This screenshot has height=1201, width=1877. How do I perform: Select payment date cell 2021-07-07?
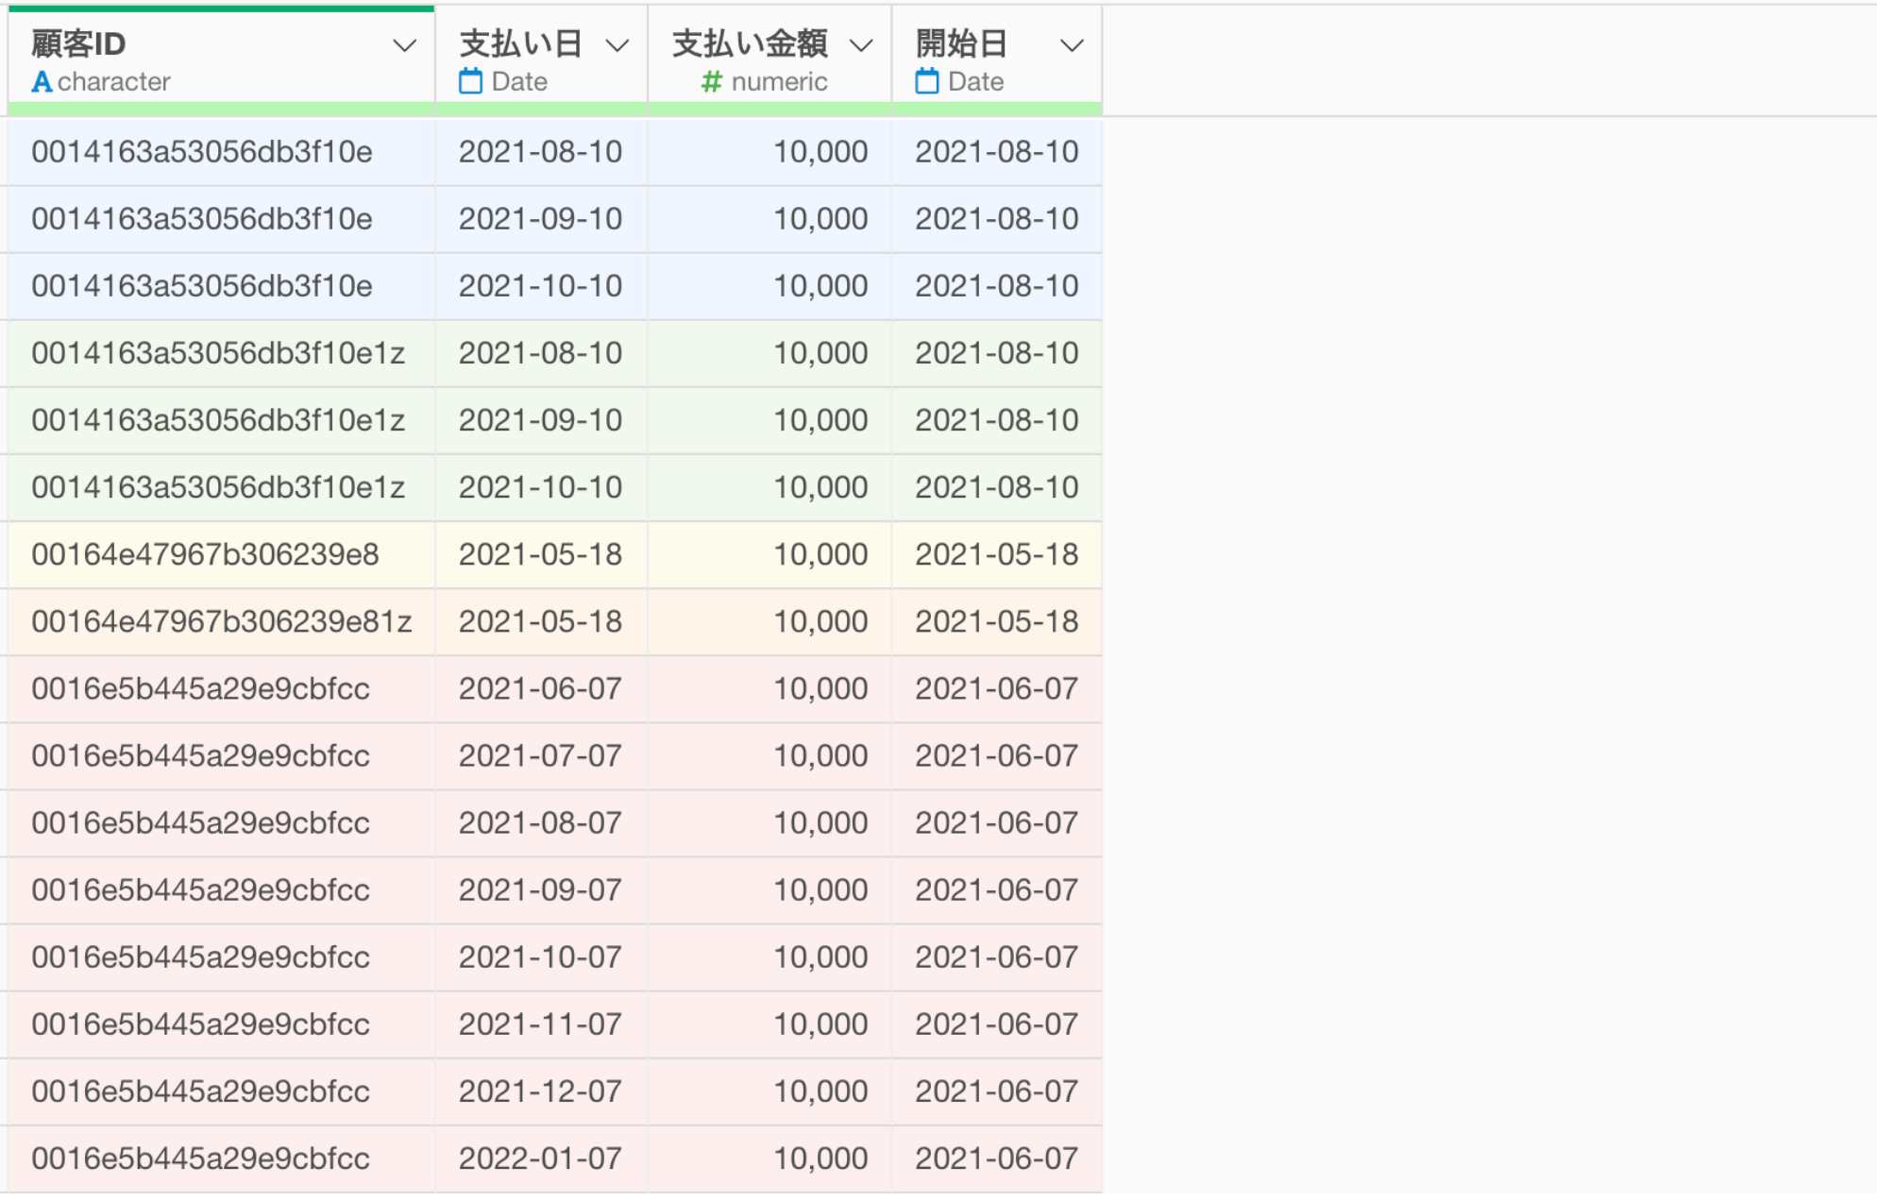[540, 755]
